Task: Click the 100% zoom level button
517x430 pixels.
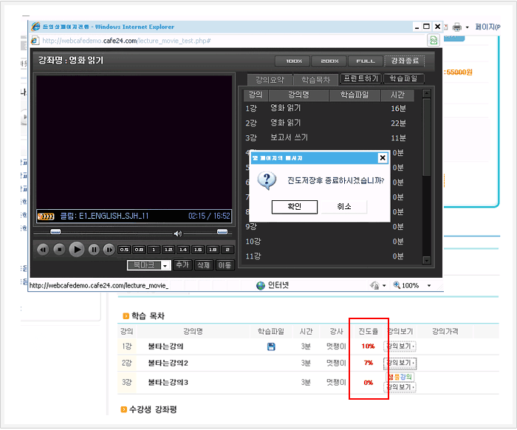Action: coord(406,286)
